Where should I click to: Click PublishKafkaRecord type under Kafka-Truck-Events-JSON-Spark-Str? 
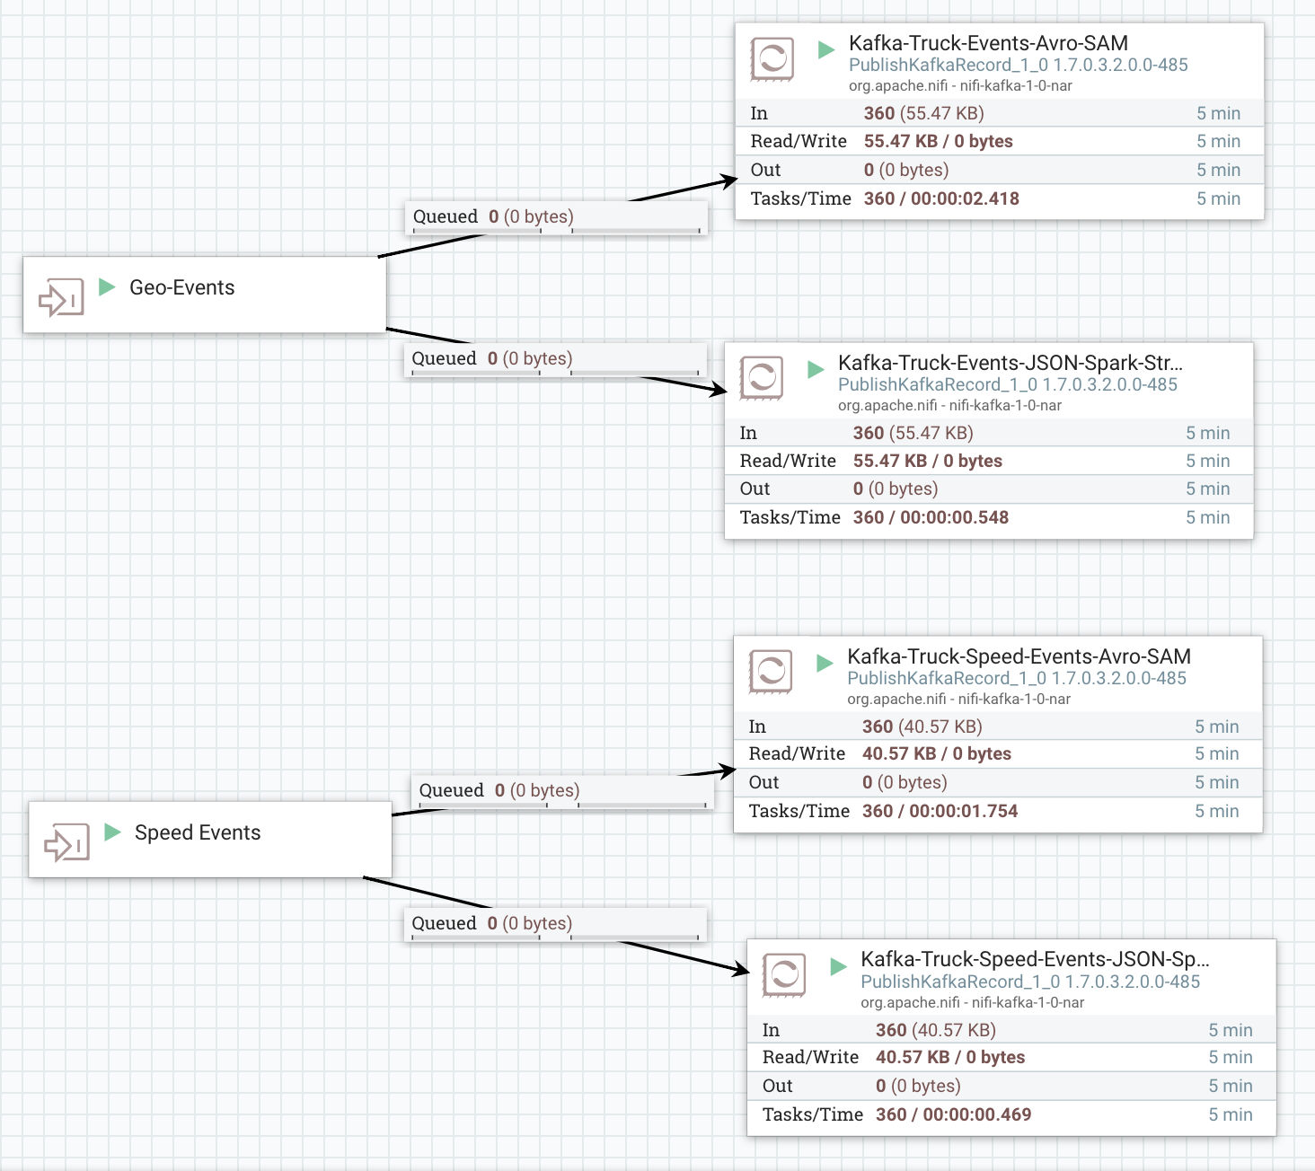pyautogui.click(x=1008, y=384)
